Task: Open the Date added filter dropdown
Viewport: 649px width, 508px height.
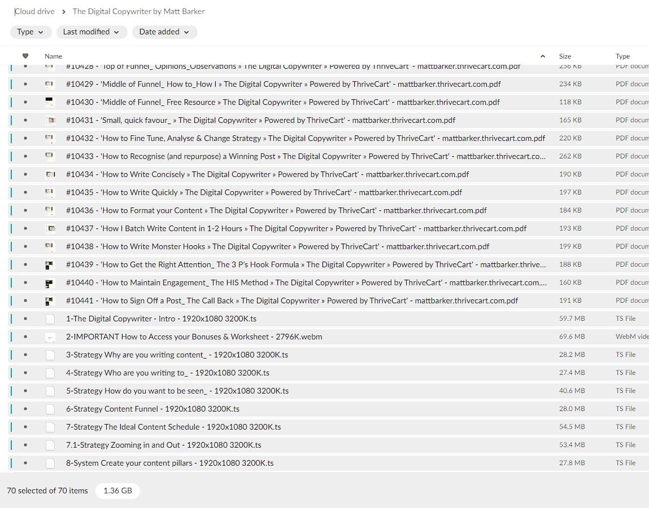Action: point(164,32)
